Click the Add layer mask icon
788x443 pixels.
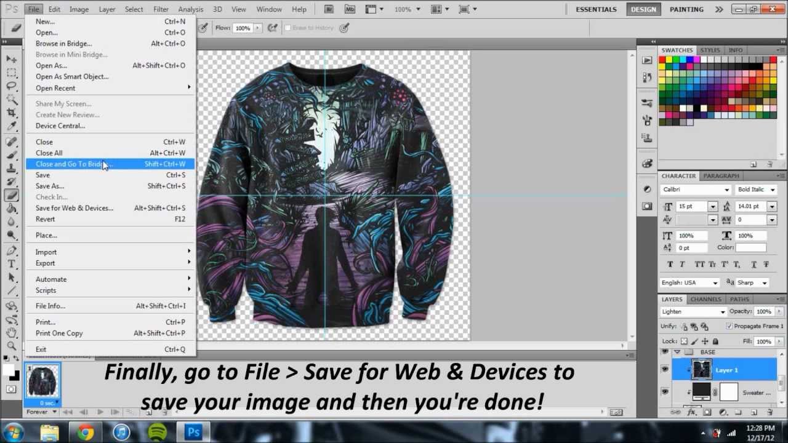[707, 412]
